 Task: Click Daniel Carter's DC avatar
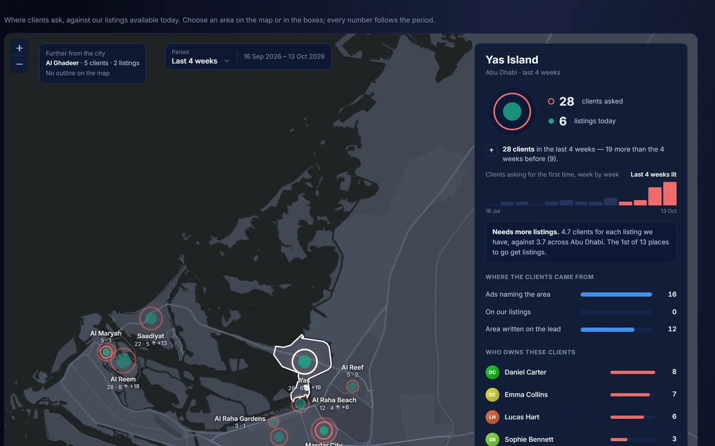(492, 372)
